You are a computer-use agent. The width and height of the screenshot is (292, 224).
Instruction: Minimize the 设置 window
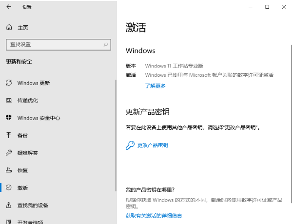[251, 7]
